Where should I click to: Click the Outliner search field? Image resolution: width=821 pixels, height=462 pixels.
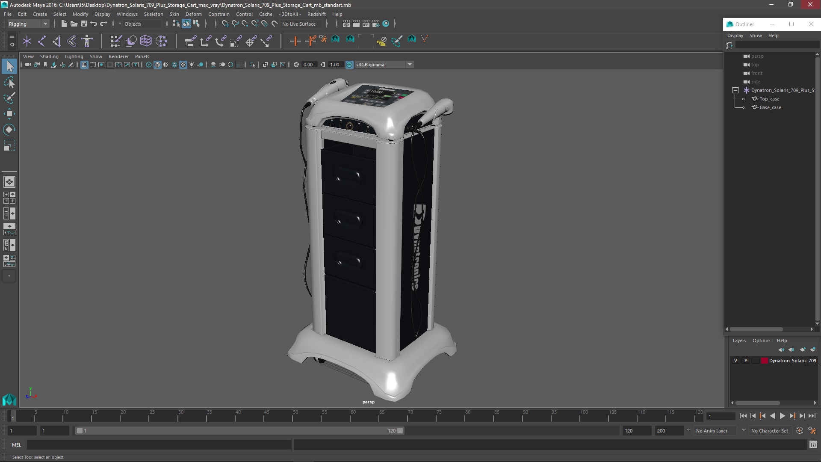pyautogui.click(x=777, y=45)
